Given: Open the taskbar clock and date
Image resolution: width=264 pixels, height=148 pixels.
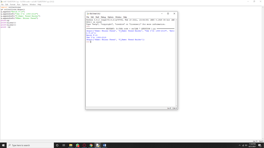Looking at the screenshot, I should (252, 145).
